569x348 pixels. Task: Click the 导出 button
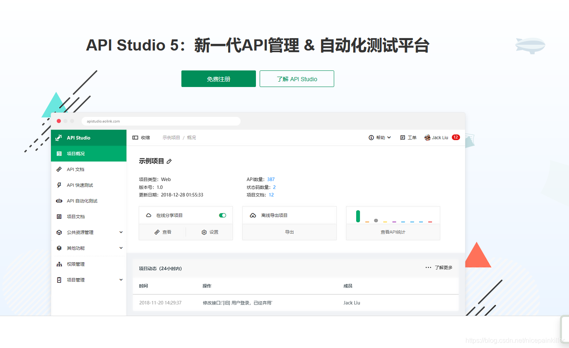click(x=289, y=232)
